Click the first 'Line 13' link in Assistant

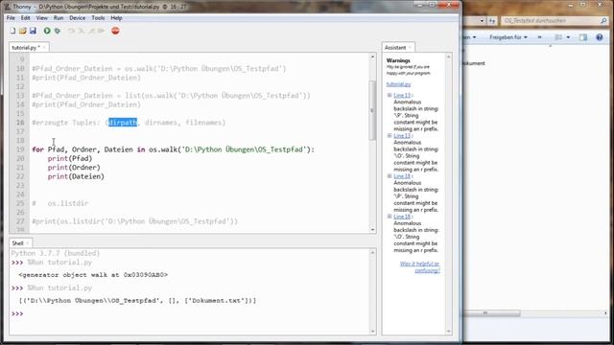pyautogui.click(x=402, y=95)
